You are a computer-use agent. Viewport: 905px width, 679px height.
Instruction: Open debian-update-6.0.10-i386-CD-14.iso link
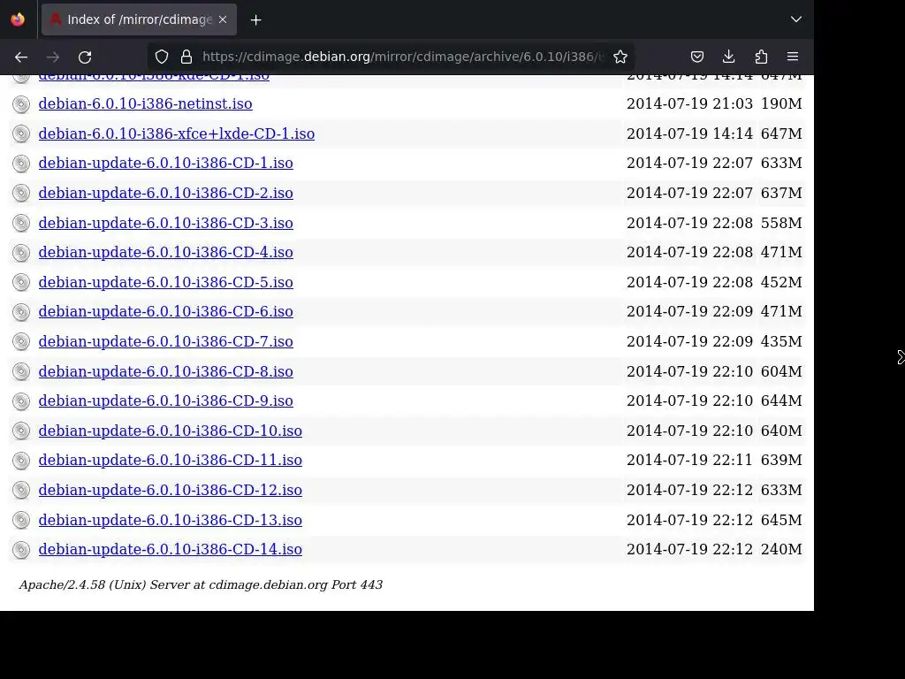click(x=171, y=549)
